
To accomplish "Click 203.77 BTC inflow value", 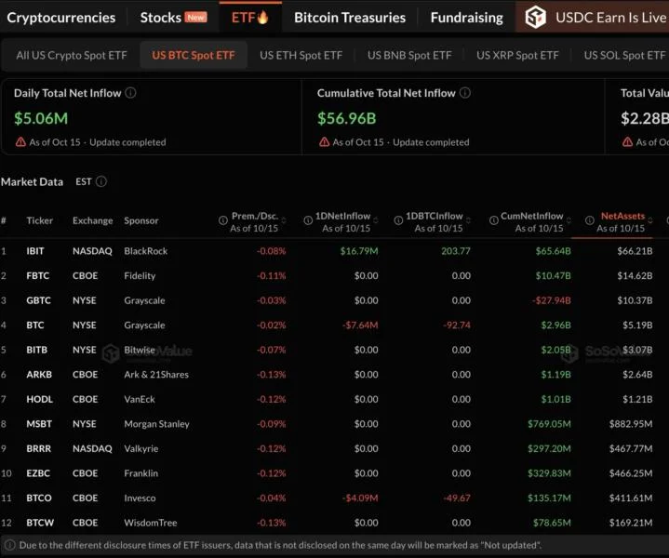I will 456,251.
